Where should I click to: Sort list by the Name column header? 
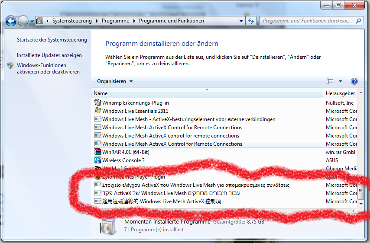point(101,93)
